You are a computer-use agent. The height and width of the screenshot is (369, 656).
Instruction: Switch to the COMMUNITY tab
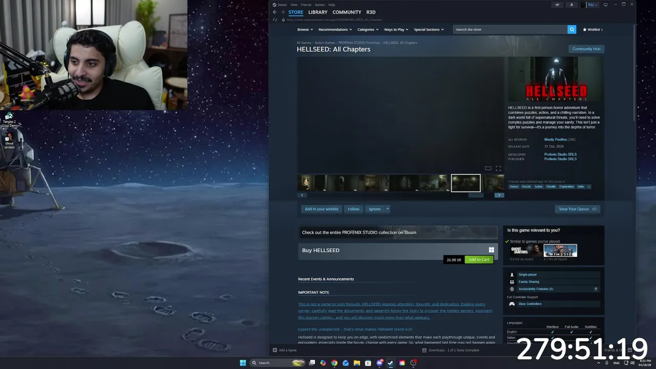pos(347,12)
